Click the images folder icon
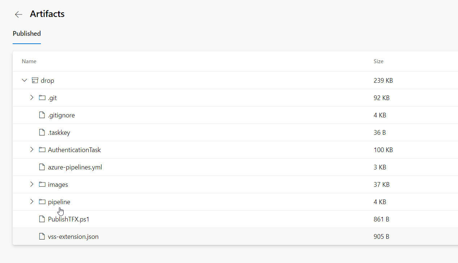Viewport: 458px width, 263px height. click(42, 184)
